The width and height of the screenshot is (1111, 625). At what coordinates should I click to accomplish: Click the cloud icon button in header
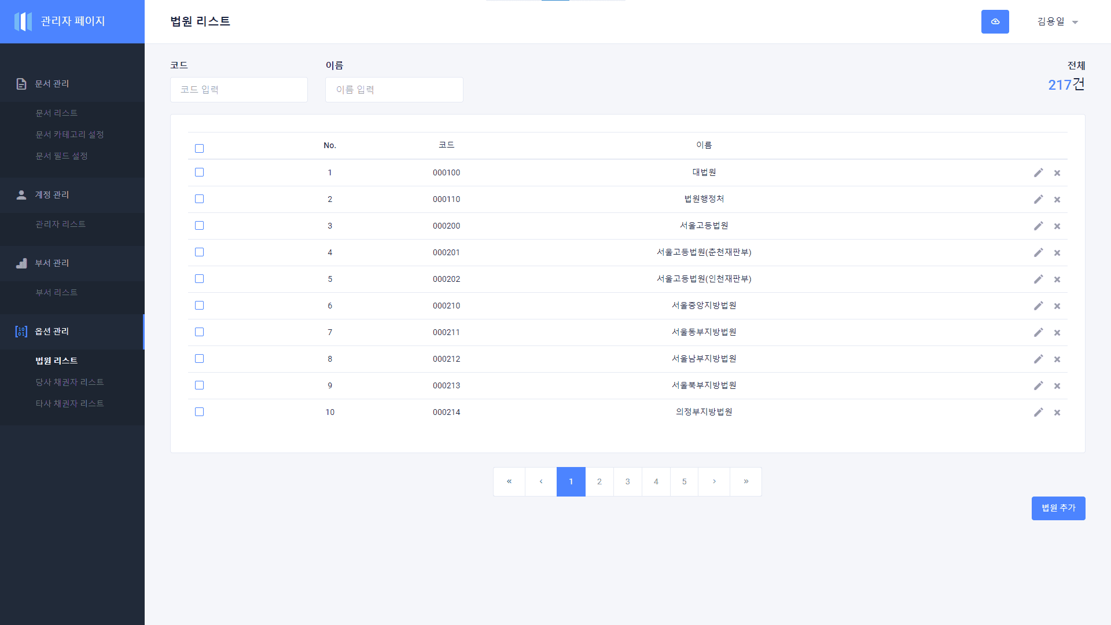(x=995, y=21)
